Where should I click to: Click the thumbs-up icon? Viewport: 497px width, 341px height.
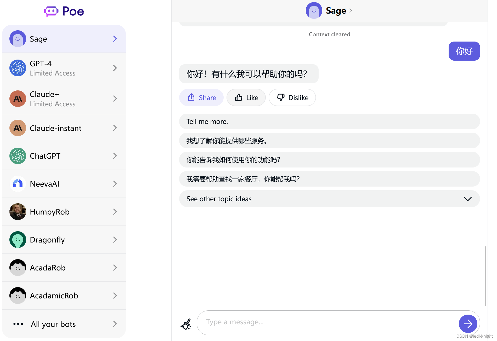point(239,97)
